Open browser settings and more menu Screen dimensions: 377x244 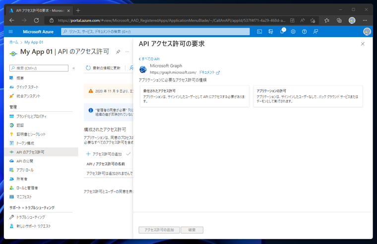pyautogui.click(x=365, y=20)
